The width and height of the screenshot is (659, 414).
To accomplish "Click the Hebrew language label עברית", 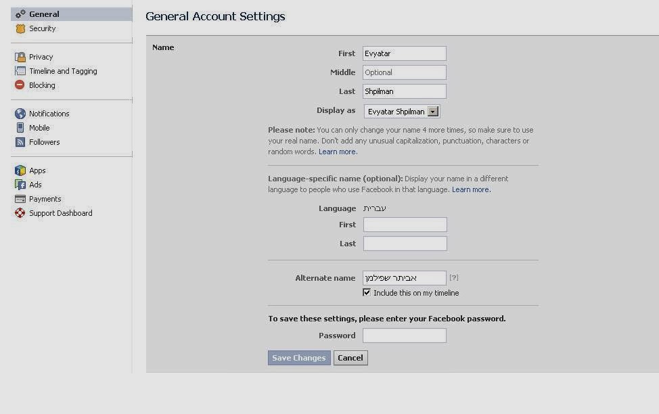I will tap(374, 208).
